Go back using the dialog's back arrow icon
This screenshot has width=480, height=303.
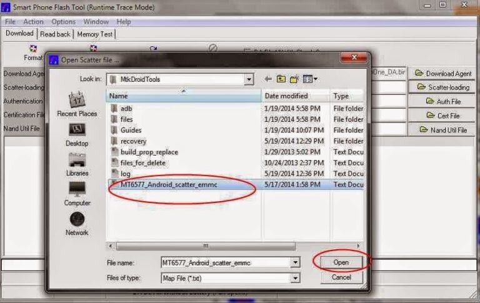[268, 79]
